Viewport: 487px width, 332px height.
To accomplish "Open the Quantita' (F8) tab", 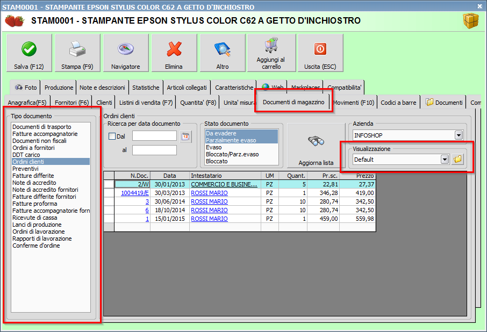I will click(x=198, y=103).
